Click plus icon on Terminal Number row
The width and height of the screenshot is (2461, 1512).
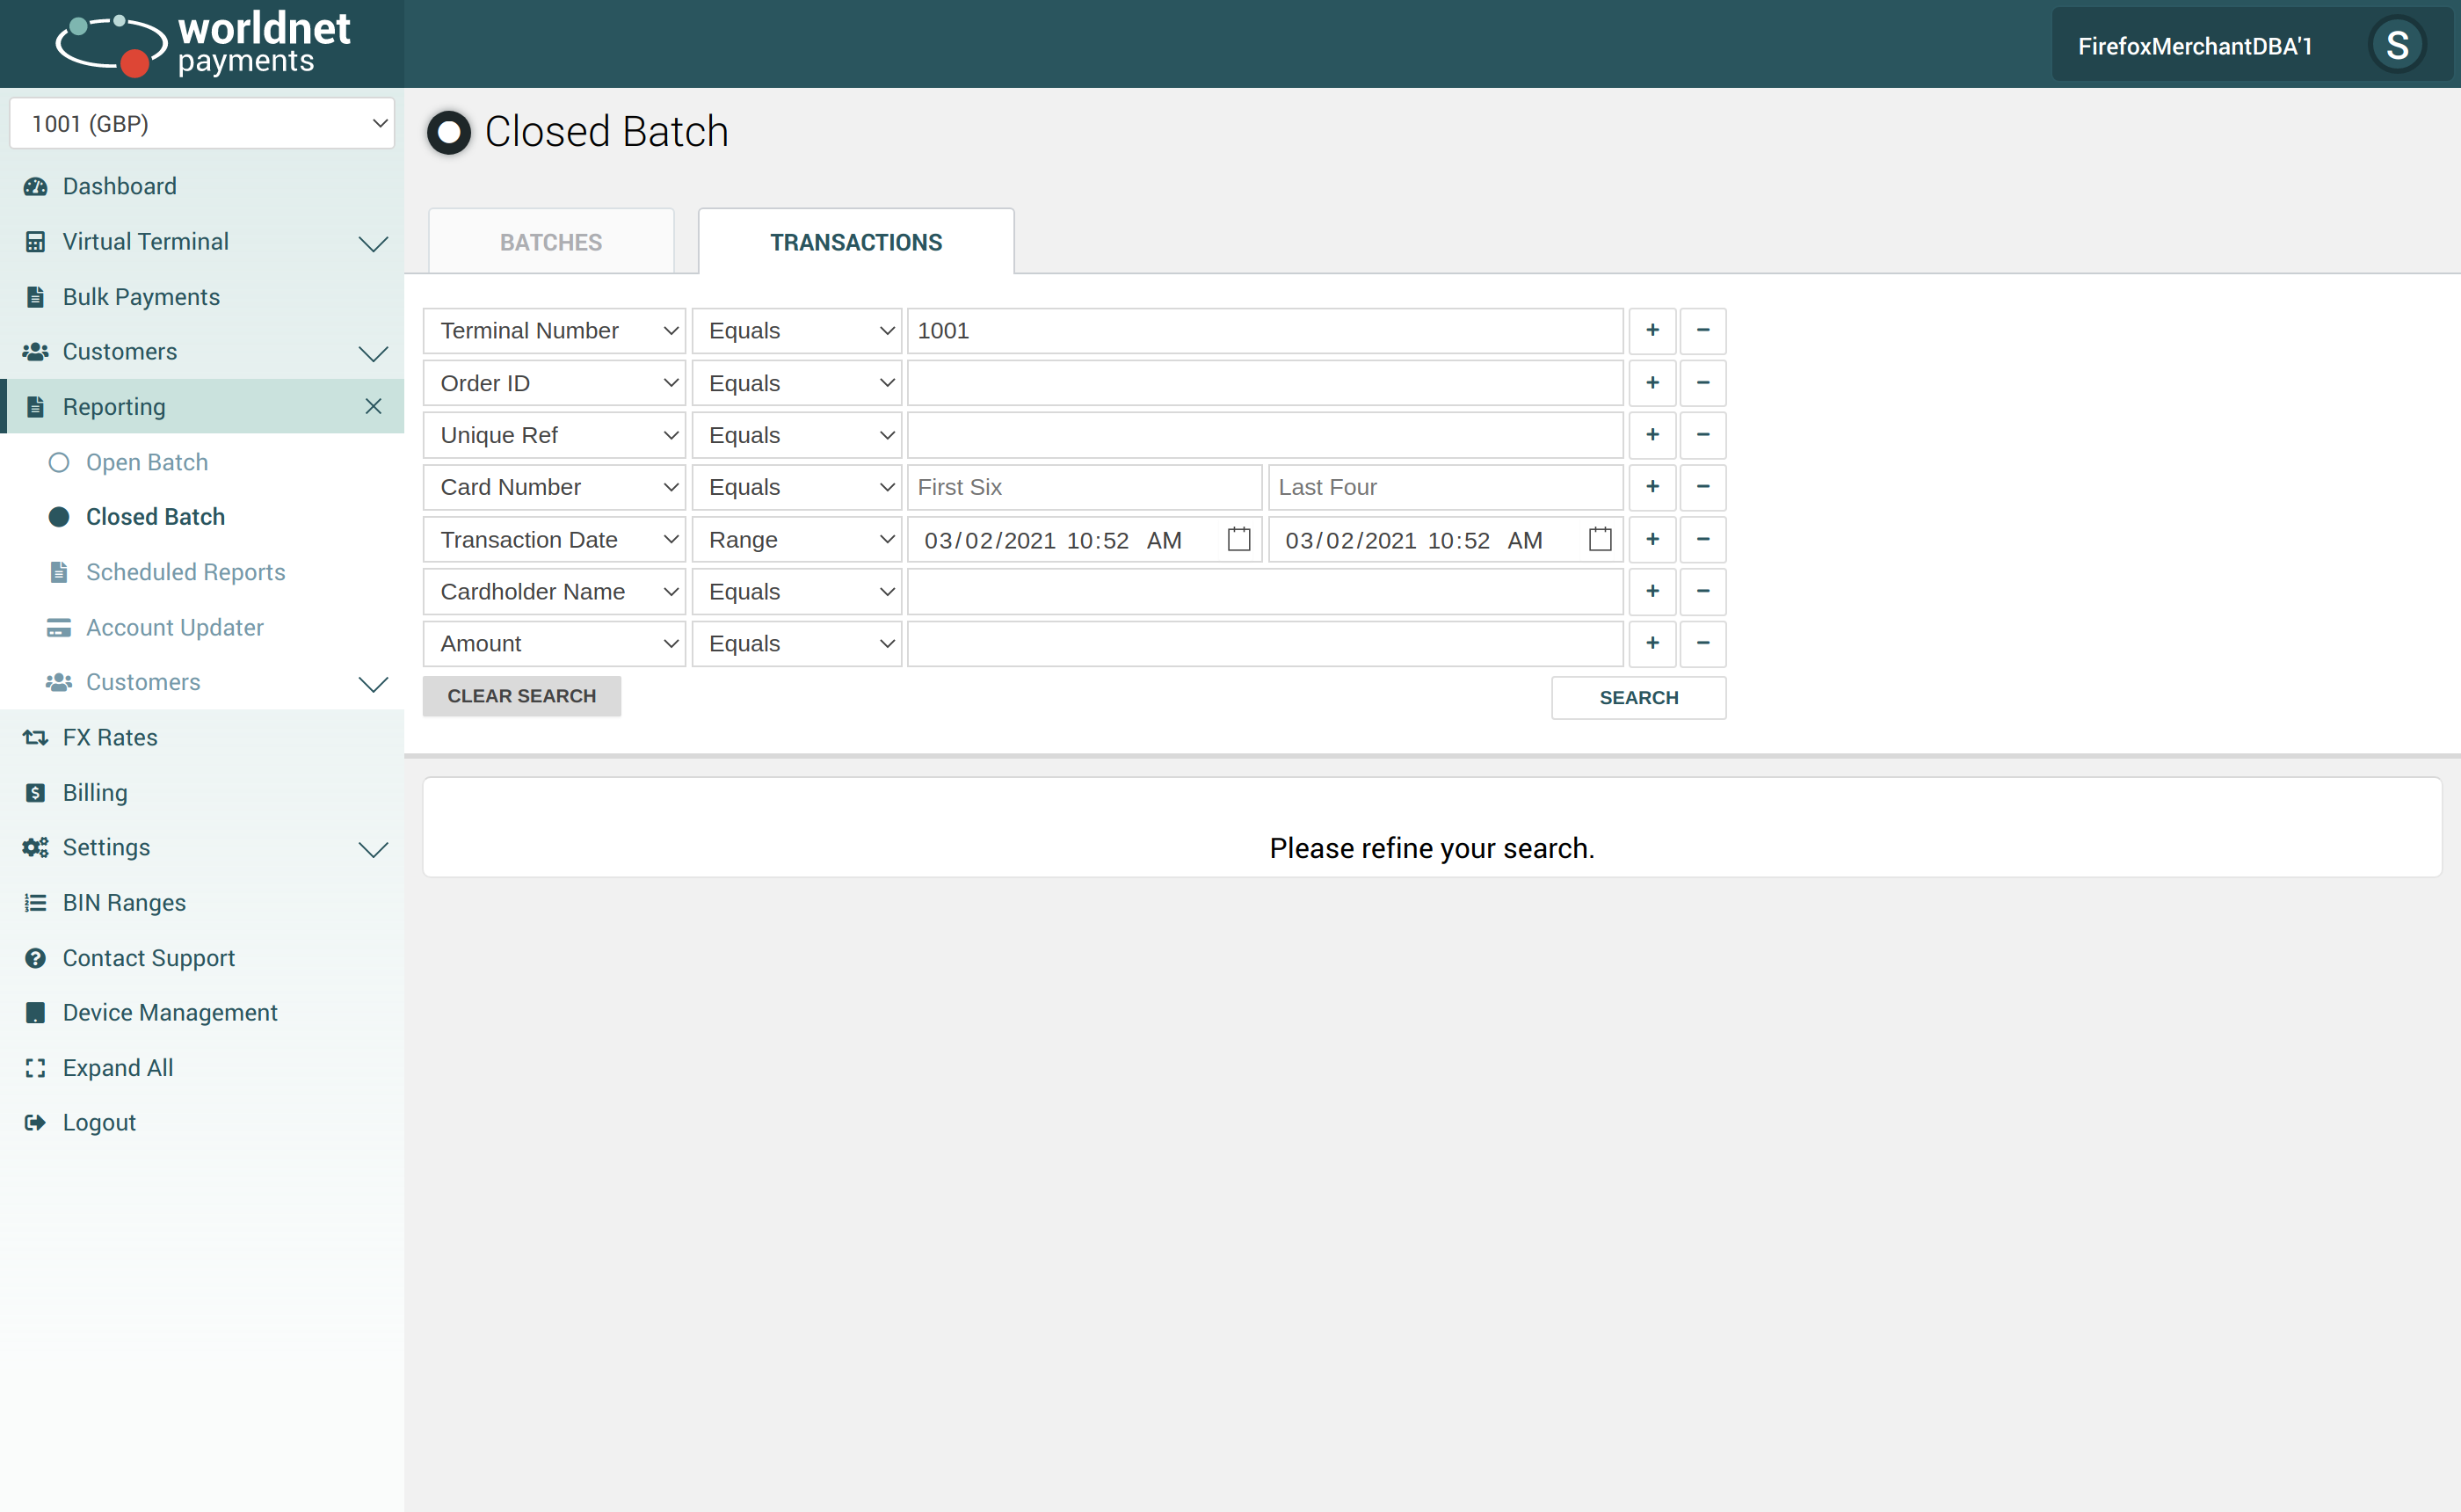[1652, 331]
